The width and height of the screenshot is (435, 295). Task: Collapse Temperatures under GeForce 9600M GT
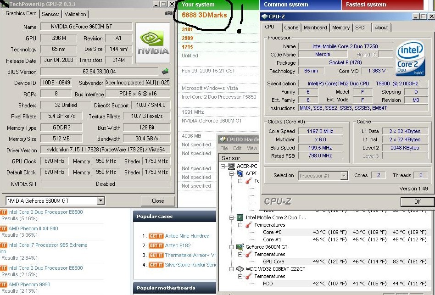click(240, 254)
